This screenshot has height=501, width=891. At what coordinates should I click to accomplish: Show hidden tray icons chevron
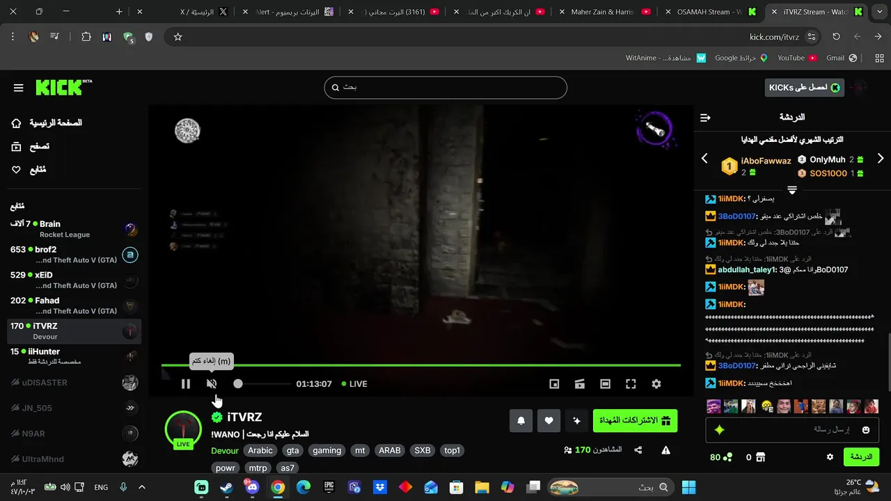click(142, 487)
